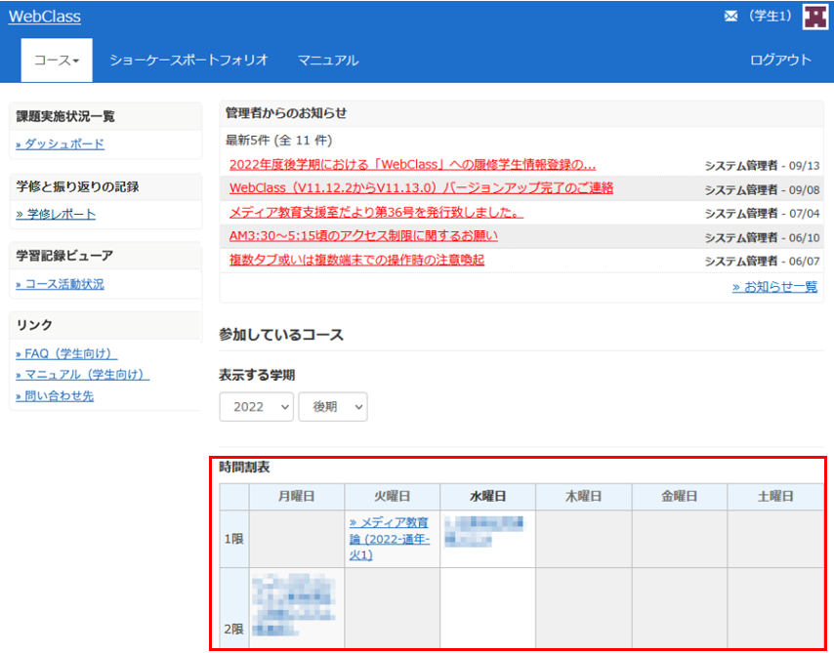Viewport: 834px width, 653px height.
Task: Open the コース活動状況 link
Action: (60, 285)
